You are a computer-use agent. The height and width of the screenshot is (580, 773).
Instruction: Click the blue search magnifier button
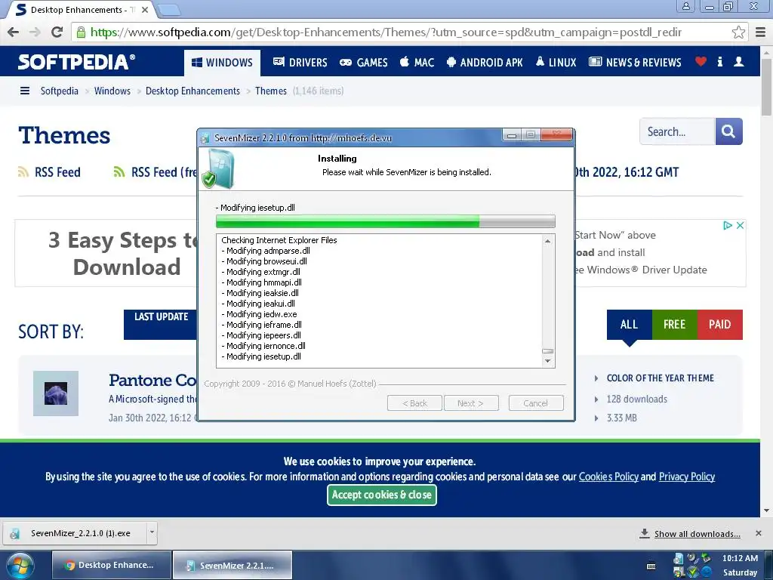[x=728, y=131]
